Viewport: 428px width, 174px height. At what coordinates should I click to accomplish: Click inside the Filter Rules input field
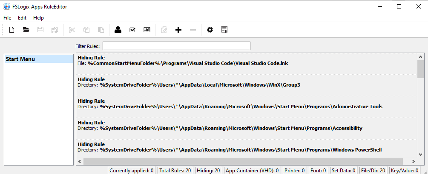176,46
